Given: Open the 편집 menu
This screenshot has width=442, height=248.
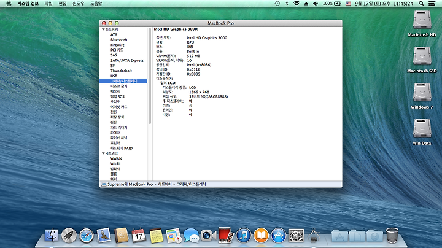Looking at the screenshot, I should pos(62,4).
